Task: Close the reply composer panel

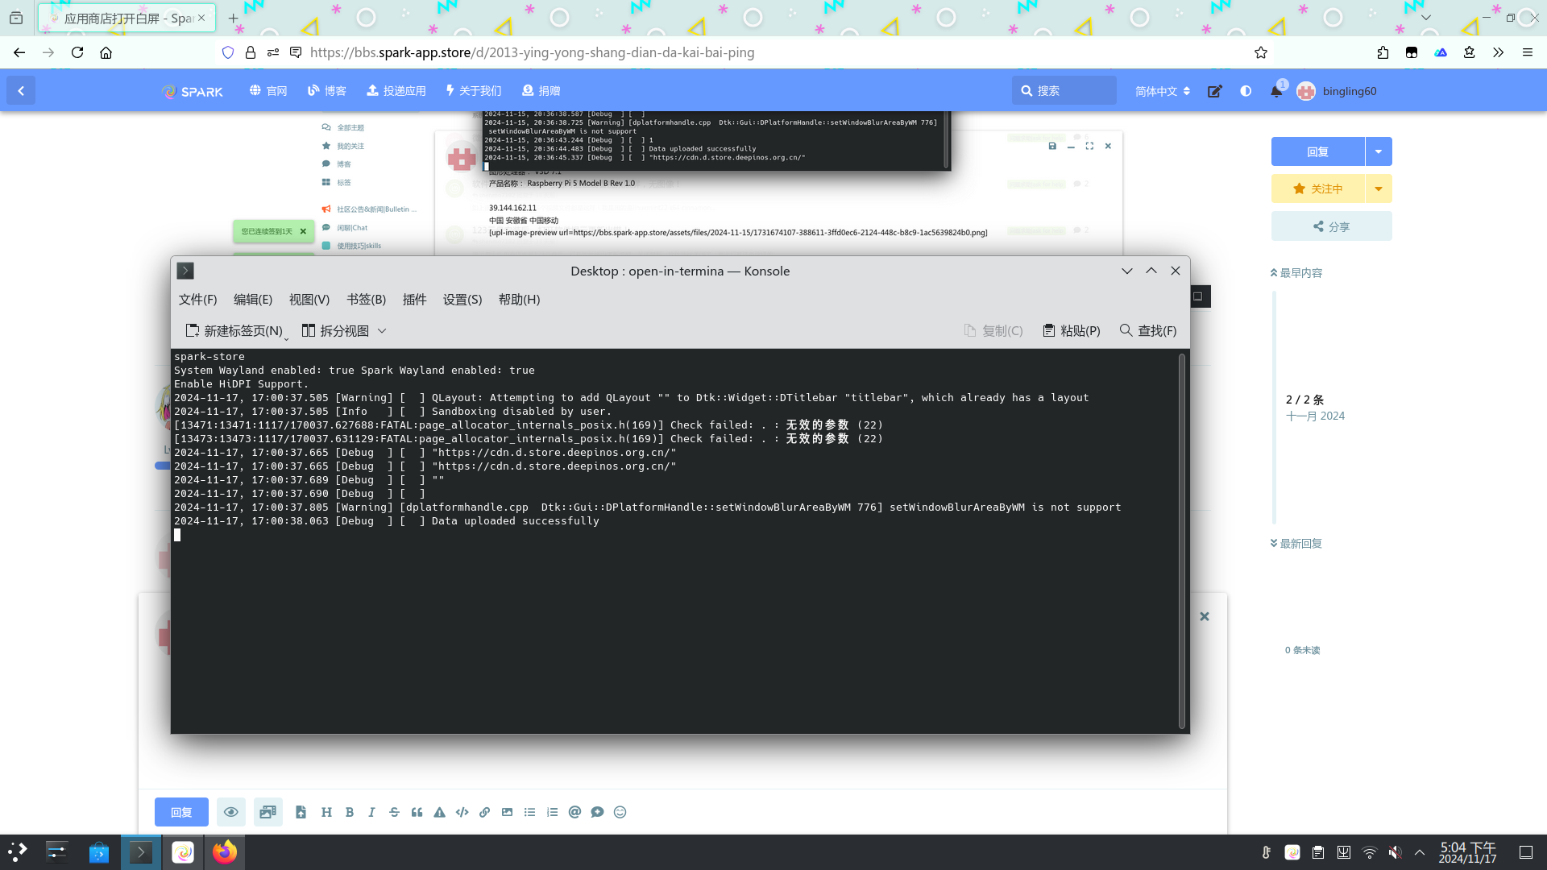Action: click(x=1204, y=616)
